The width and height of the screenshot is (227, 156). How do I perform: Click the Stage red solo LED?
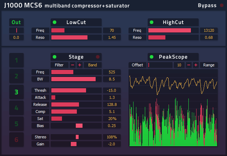pyautogui.click(x=98, y=57)
